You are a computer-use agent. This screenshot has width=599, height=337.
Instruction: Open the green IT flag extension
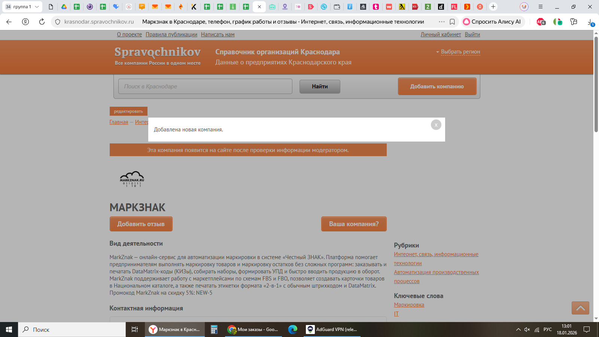coord(557,22)
